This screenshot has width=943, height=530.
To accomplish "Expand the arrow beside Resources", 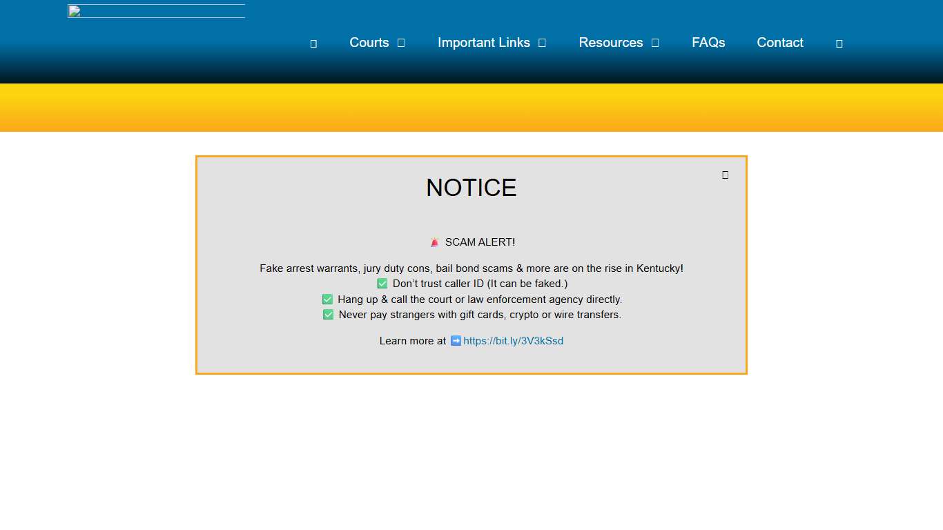I will point(655,43).
